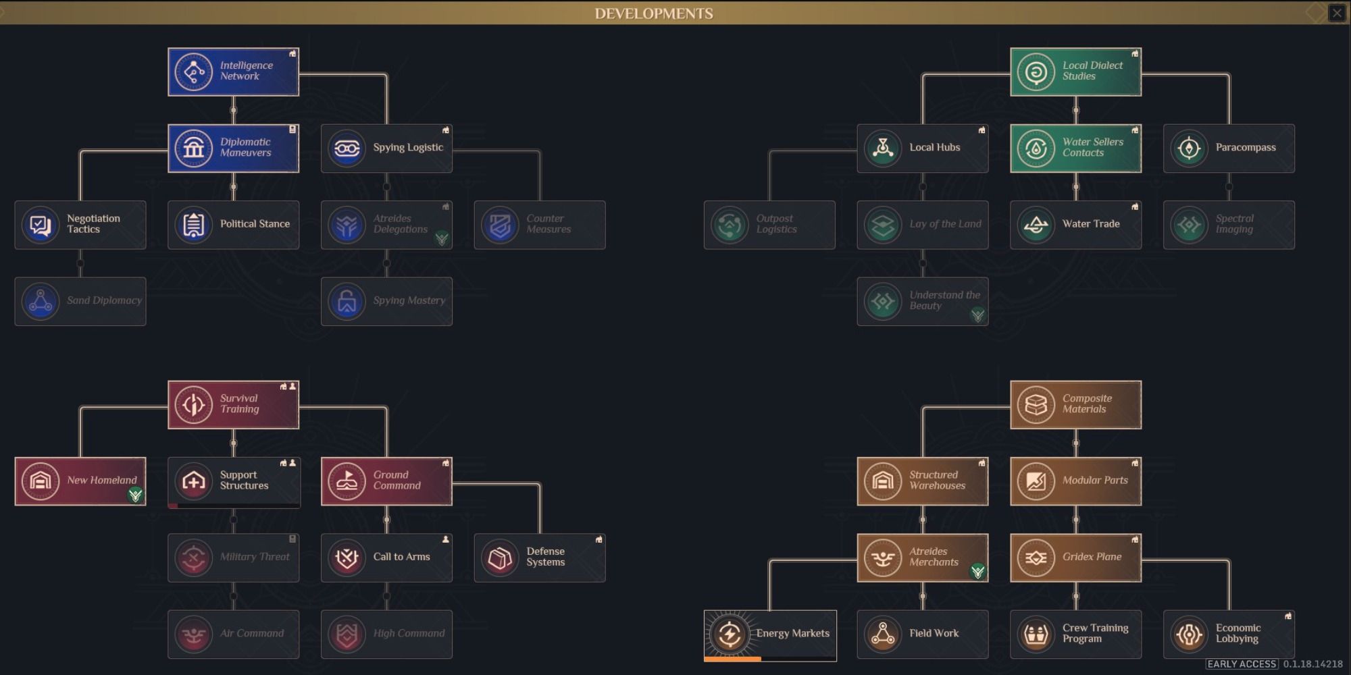Viewport: 1351px width, 675px height.
Task: Click the Atreides badge on New Homeland
Action: tap(136, 495)
